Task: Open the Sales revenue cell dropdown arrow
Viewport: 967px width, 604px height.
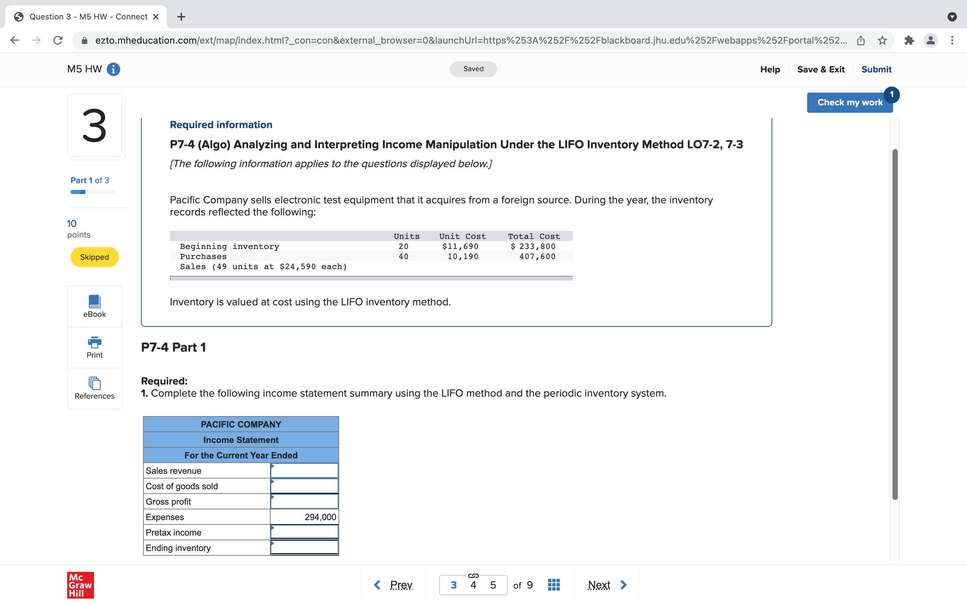Action: point(272,466)
